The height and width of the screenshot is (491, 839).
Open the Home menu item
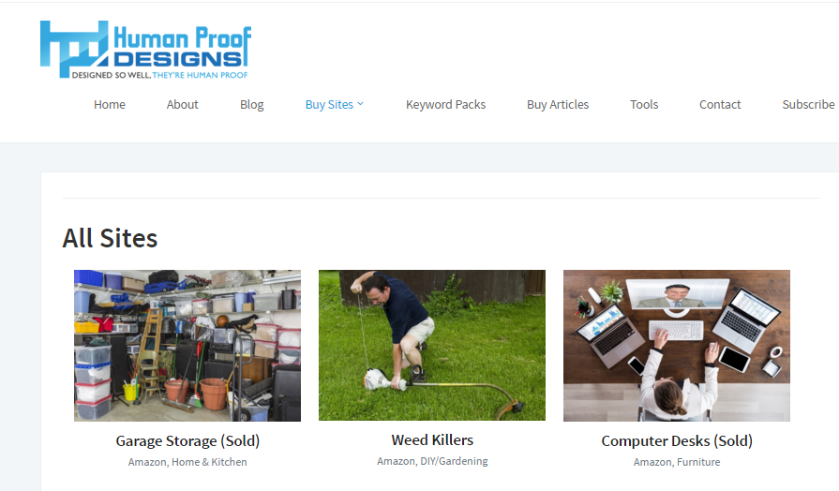click(110, 105)
